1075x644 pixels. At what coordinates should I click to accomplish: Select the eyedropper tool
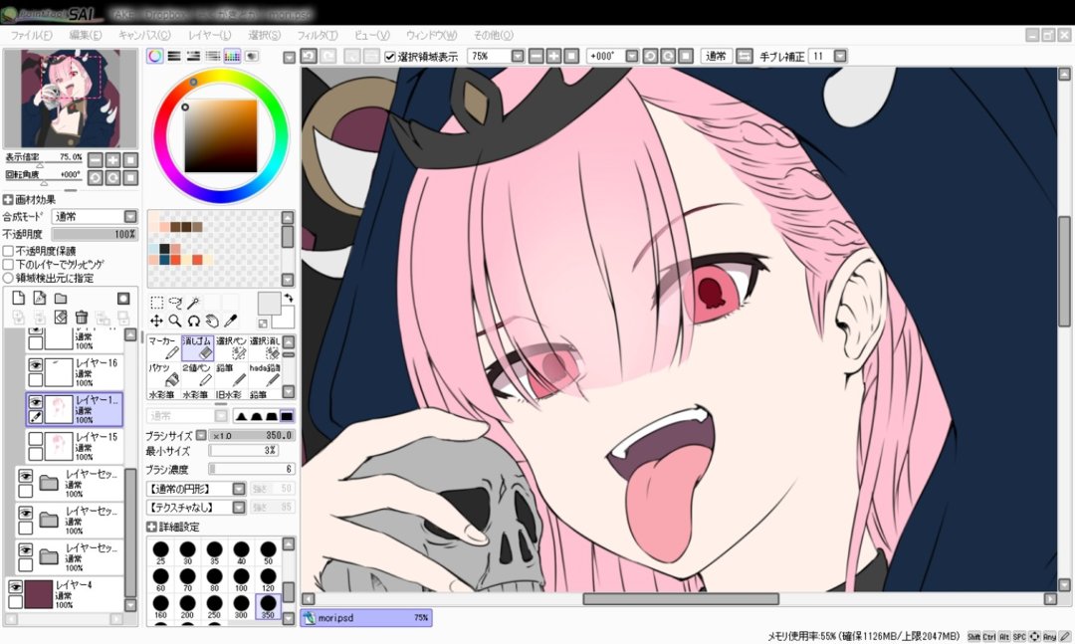(231, 321)
